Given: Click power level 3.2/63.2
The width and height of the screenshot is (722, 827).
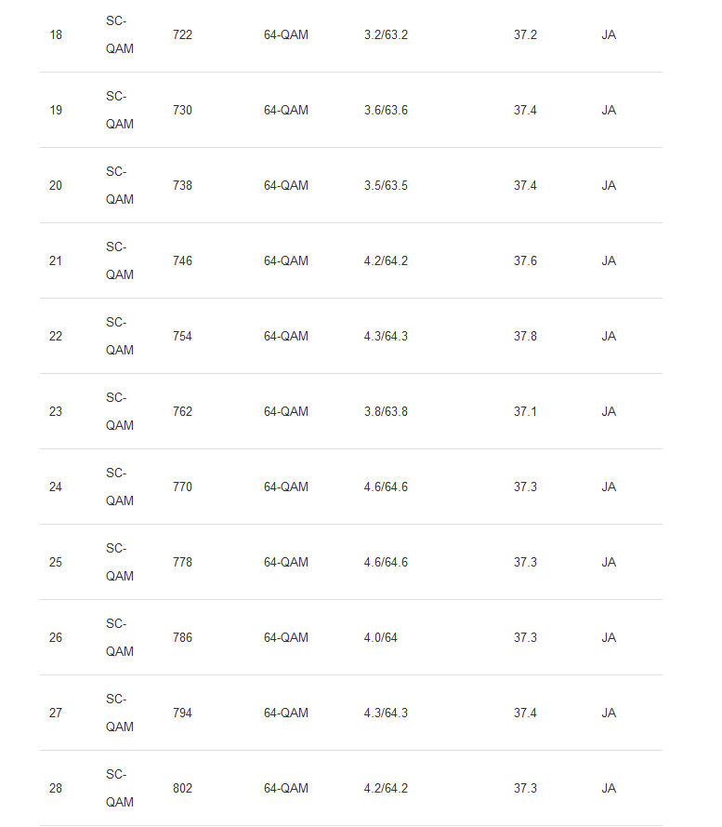Looking at the screenshot, I should [x=386, y=35].
